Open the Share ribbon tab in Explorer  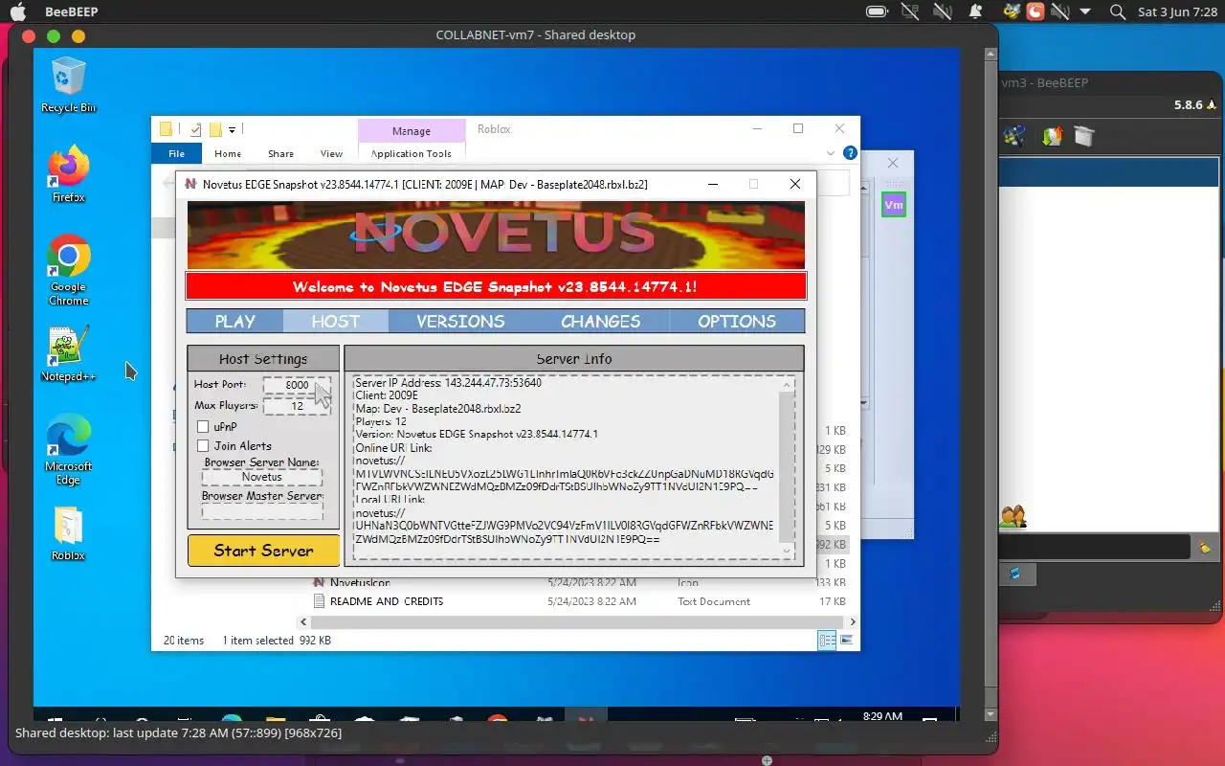[281, 153]
